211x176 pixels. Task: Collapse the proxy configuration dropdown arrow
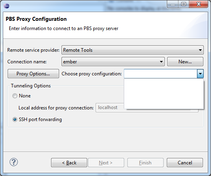[200, 74]
